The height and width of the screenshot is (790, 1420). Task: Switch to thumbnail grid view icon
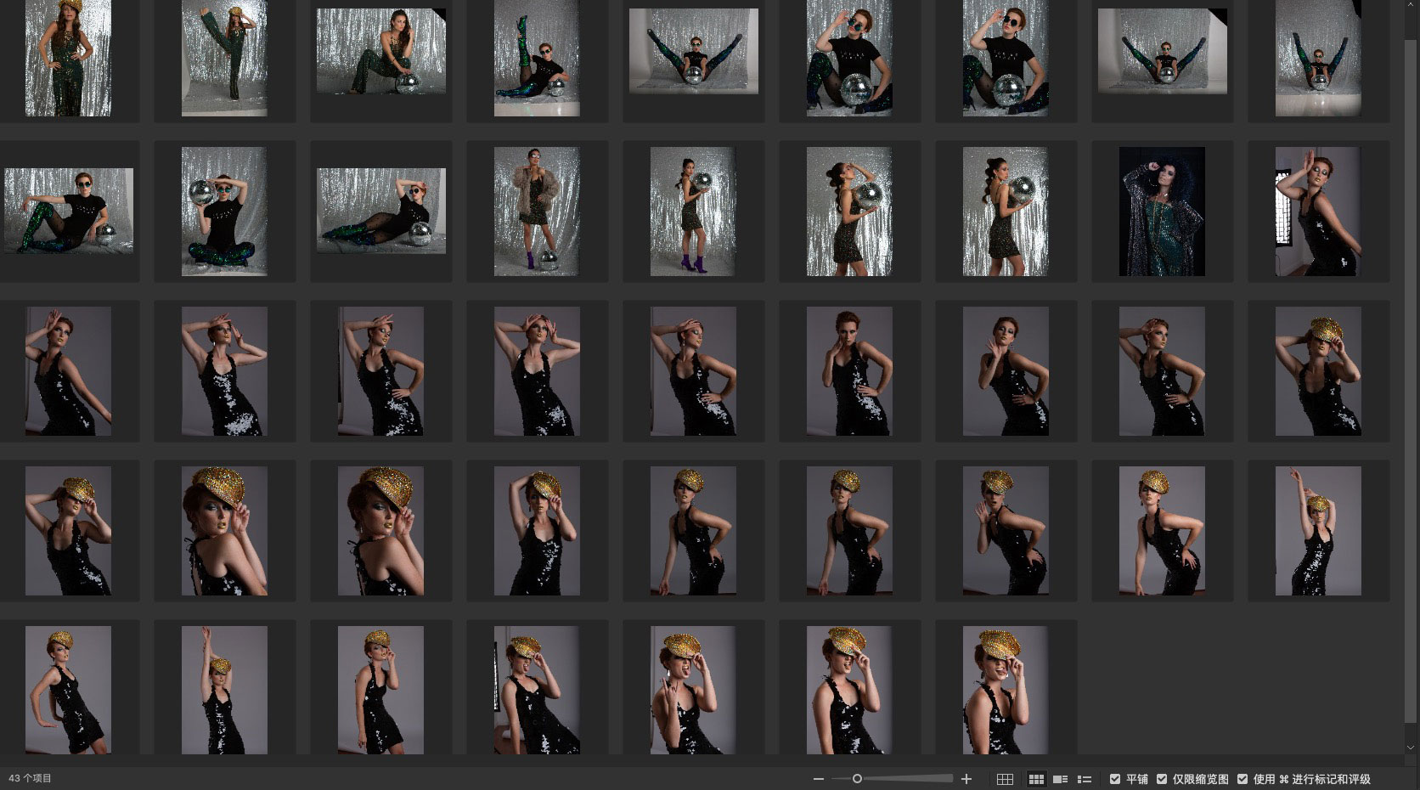pos(1036,779)
